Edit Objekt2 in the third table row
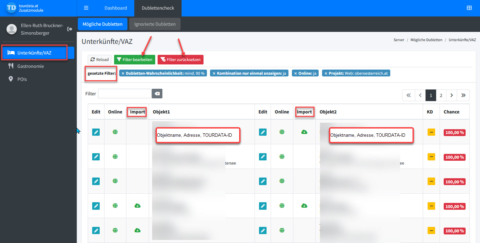The width and height of the screenshot is (480, 243). coord(263,181)
